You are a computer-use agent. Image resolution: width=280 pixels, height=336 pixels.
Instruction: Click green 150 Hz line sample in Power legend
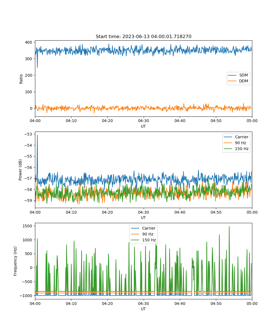coord(228,149)
